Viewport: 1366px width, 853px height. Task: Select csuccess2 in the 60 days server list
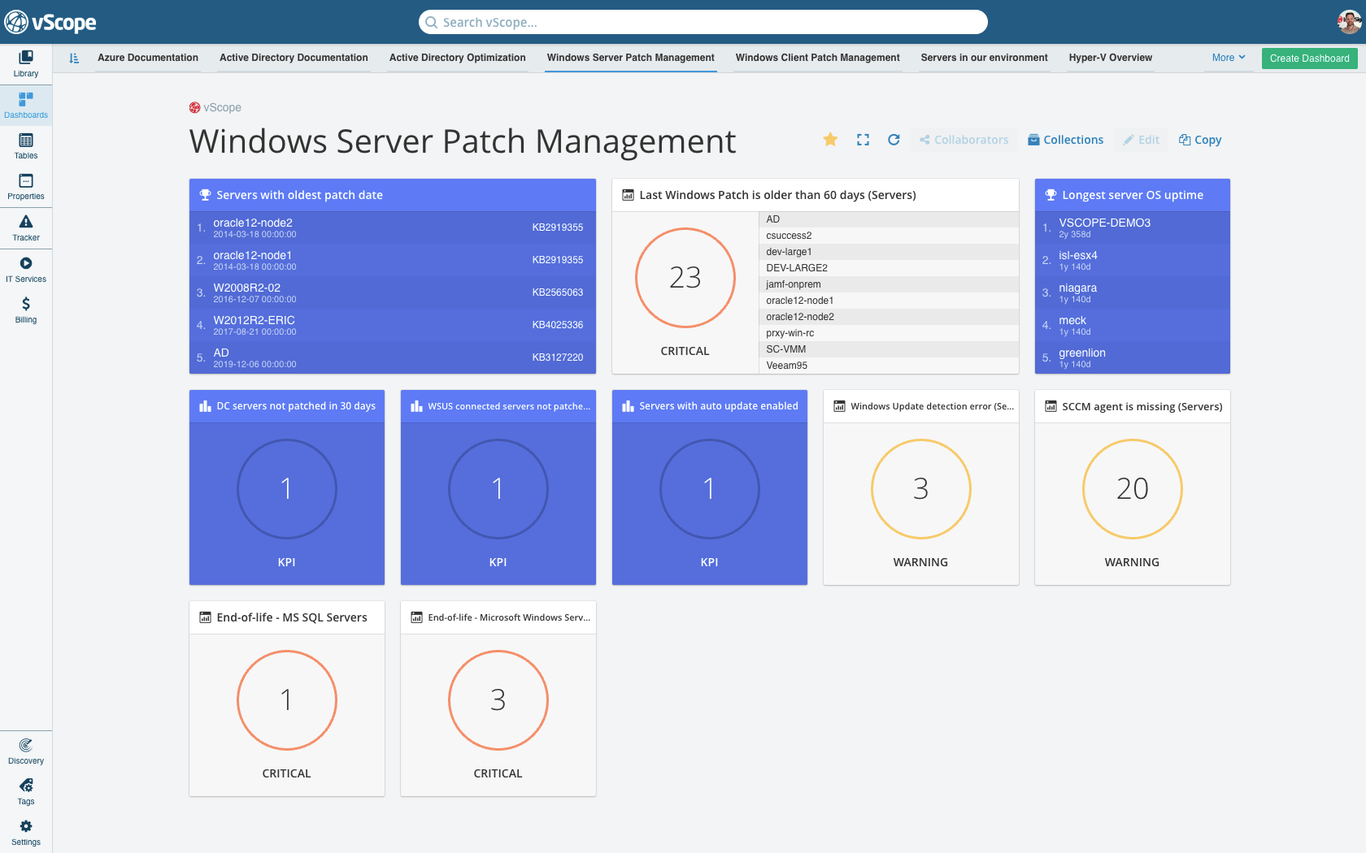tap(889, 236)
